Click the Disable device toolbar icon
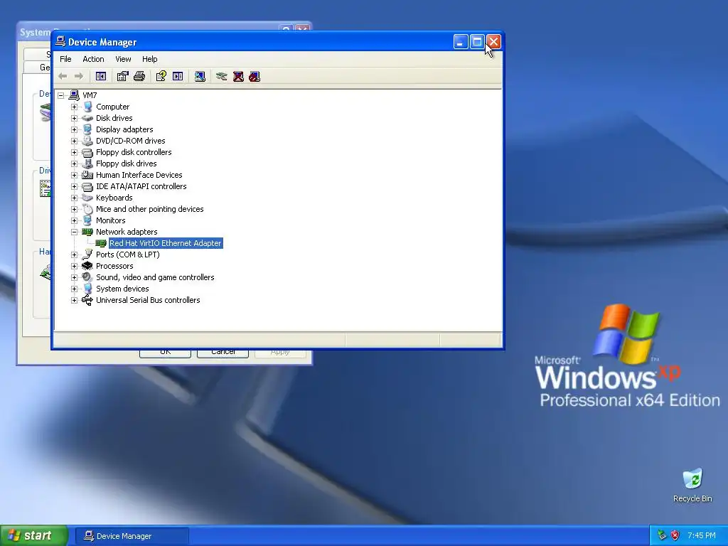 255,76
